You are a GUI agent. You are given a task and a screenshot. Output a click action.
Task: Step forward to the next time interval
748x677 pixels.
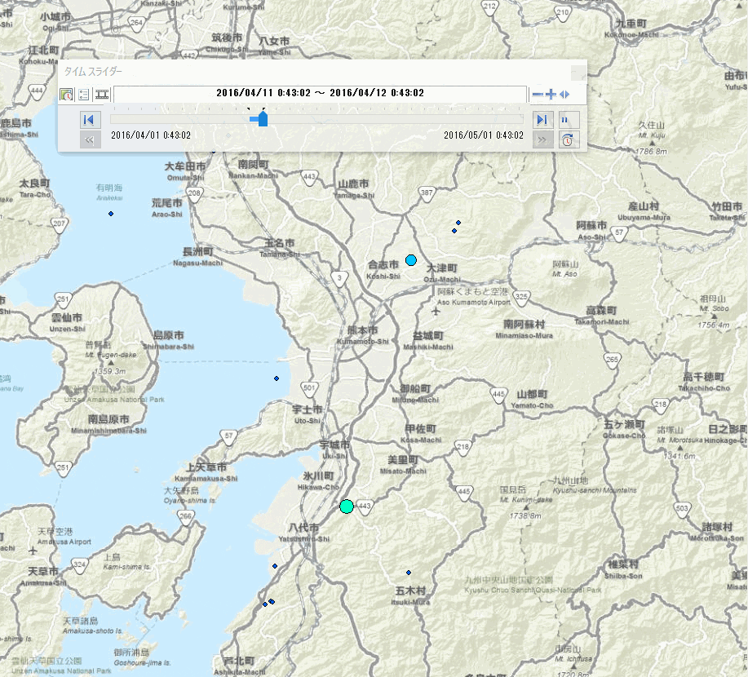[x=541, y=120]
